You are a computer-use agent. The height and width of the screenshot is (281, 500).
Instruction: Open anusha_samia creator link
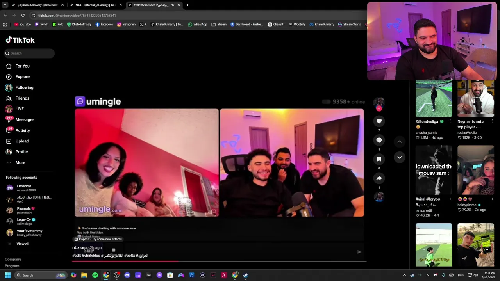pos(426,133)
